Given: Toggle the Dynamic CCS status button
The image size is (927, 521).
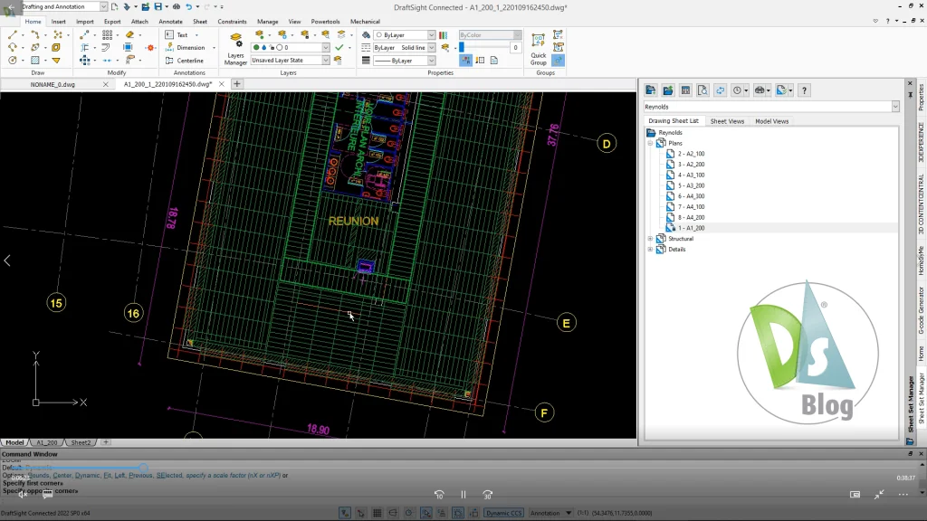Looking at the screenshot, I should pyautogui.click(x=504, y=513).
